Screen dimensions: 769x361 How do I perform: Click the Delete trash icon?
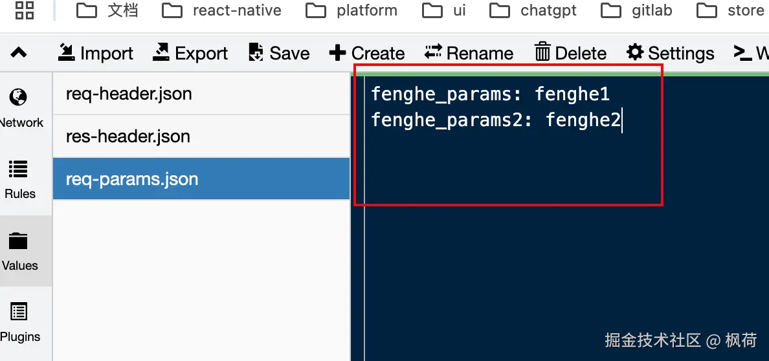(x=542, y=52)
